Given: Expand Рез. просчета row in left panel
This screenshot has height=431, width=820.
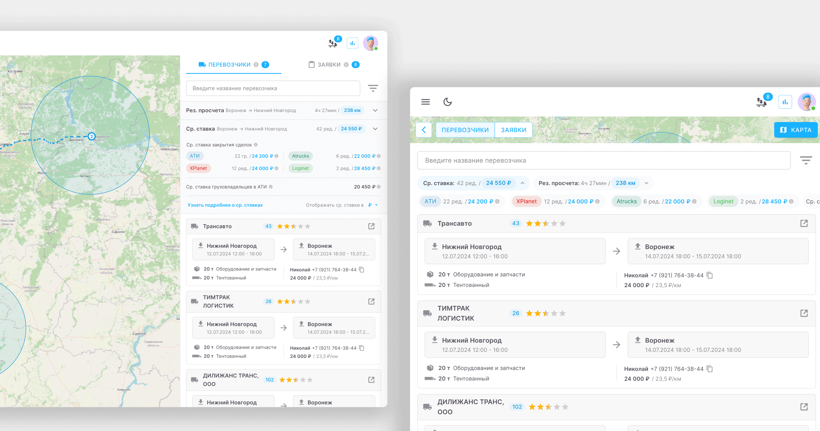Looking at the screenshot, I should click(375, 110).
